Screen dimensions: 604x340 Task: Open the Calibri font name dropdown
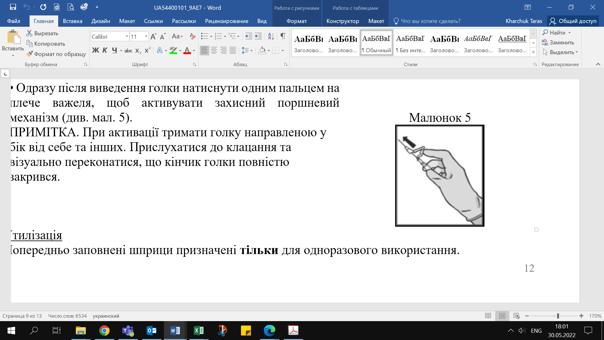point(127,37)
